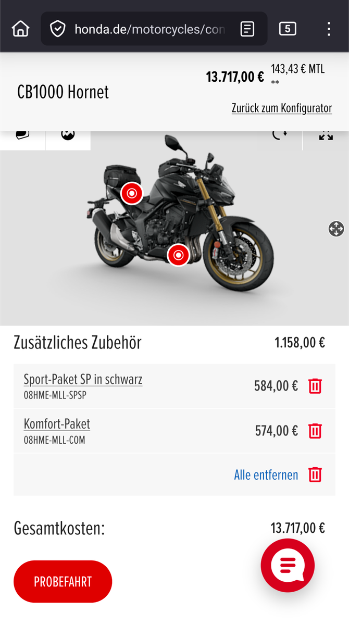Tap the browser home icon

(20, 29)
